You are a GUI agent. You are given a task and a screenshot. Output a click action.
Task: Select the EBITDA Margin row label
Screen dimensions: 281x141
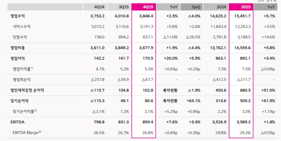click(28, 133)
